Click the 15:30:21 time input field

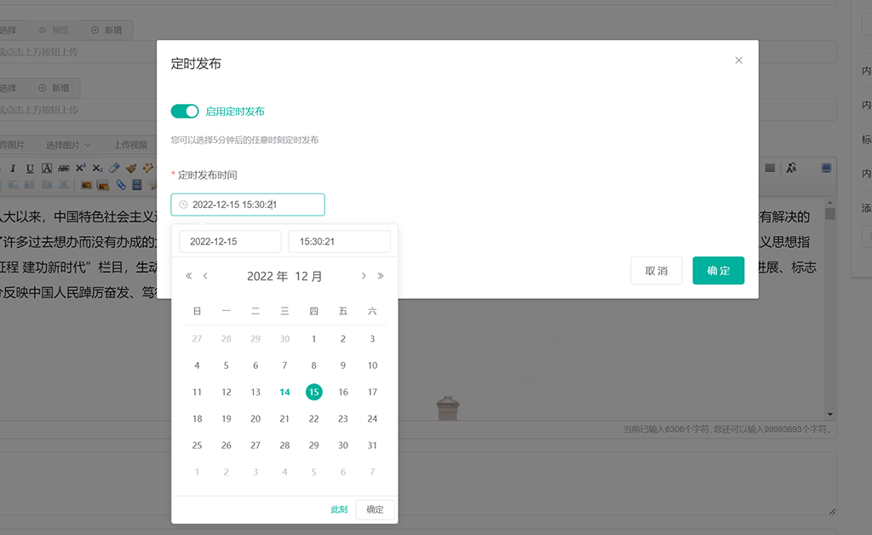tap(339, 242)
